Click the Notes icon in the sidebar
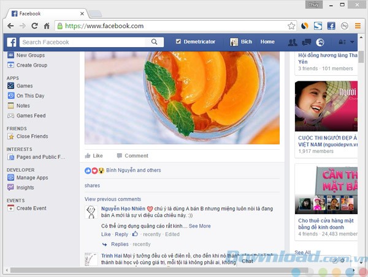 [x=11, y=106]
